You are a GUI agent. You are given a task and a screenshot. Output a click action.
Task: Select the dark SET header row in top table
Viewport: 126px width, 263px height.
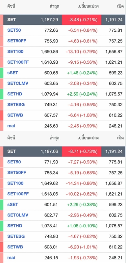(x=64, y=20)
